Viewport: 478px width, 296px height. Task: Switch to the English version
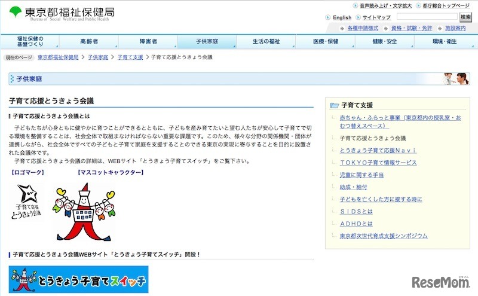point(342,17)
